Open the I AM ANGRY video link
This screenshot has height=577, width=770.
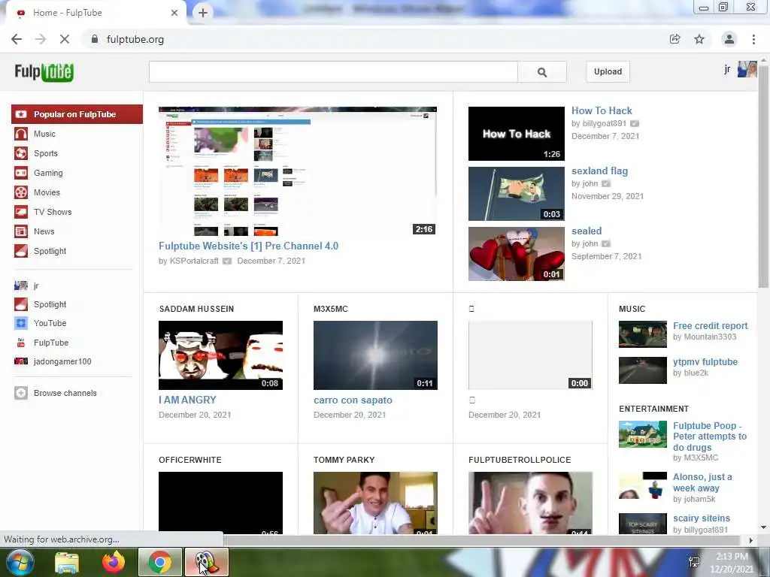point(187,400)
